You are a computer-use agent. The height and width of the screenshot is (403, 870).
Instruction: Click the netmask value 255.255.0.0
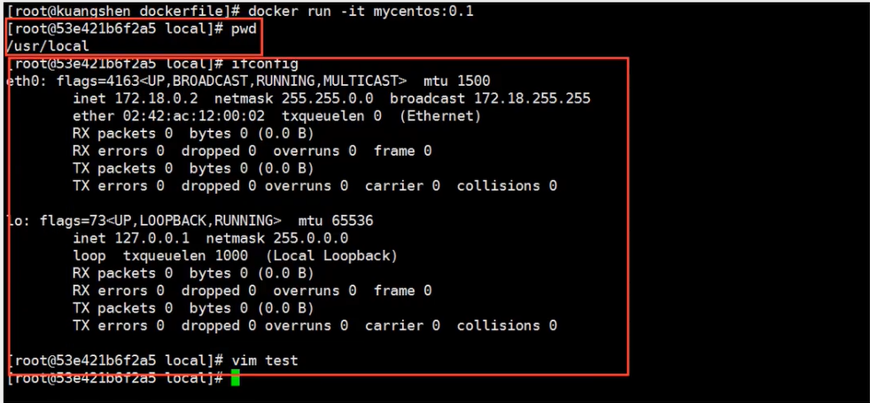click(328, 98)
